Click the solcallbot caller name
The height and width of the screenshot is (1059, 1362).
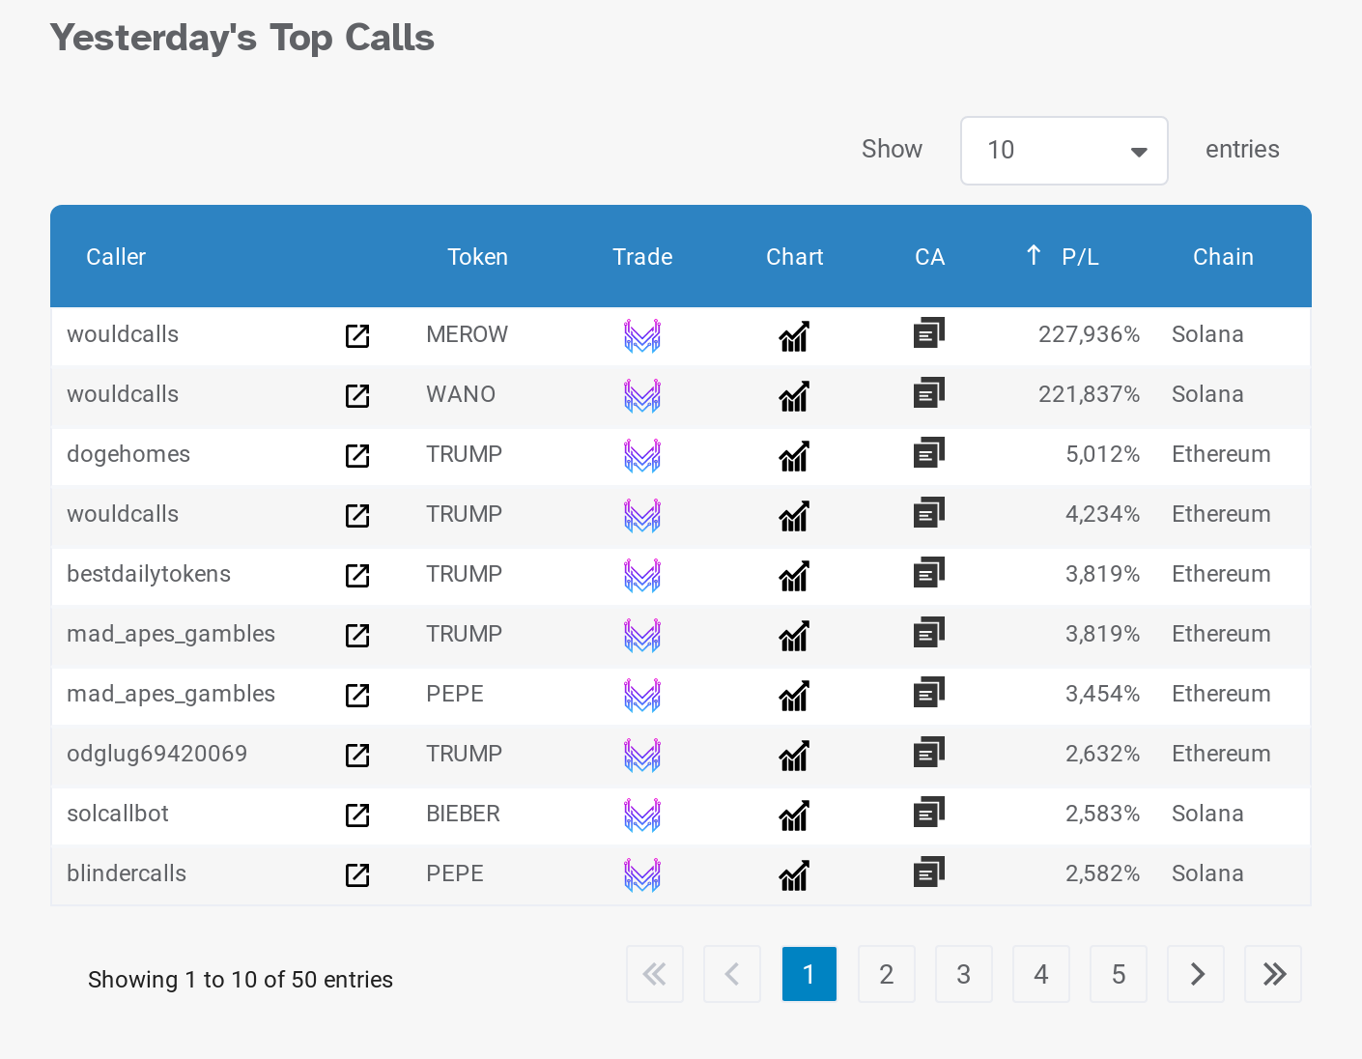click(118, 814)
